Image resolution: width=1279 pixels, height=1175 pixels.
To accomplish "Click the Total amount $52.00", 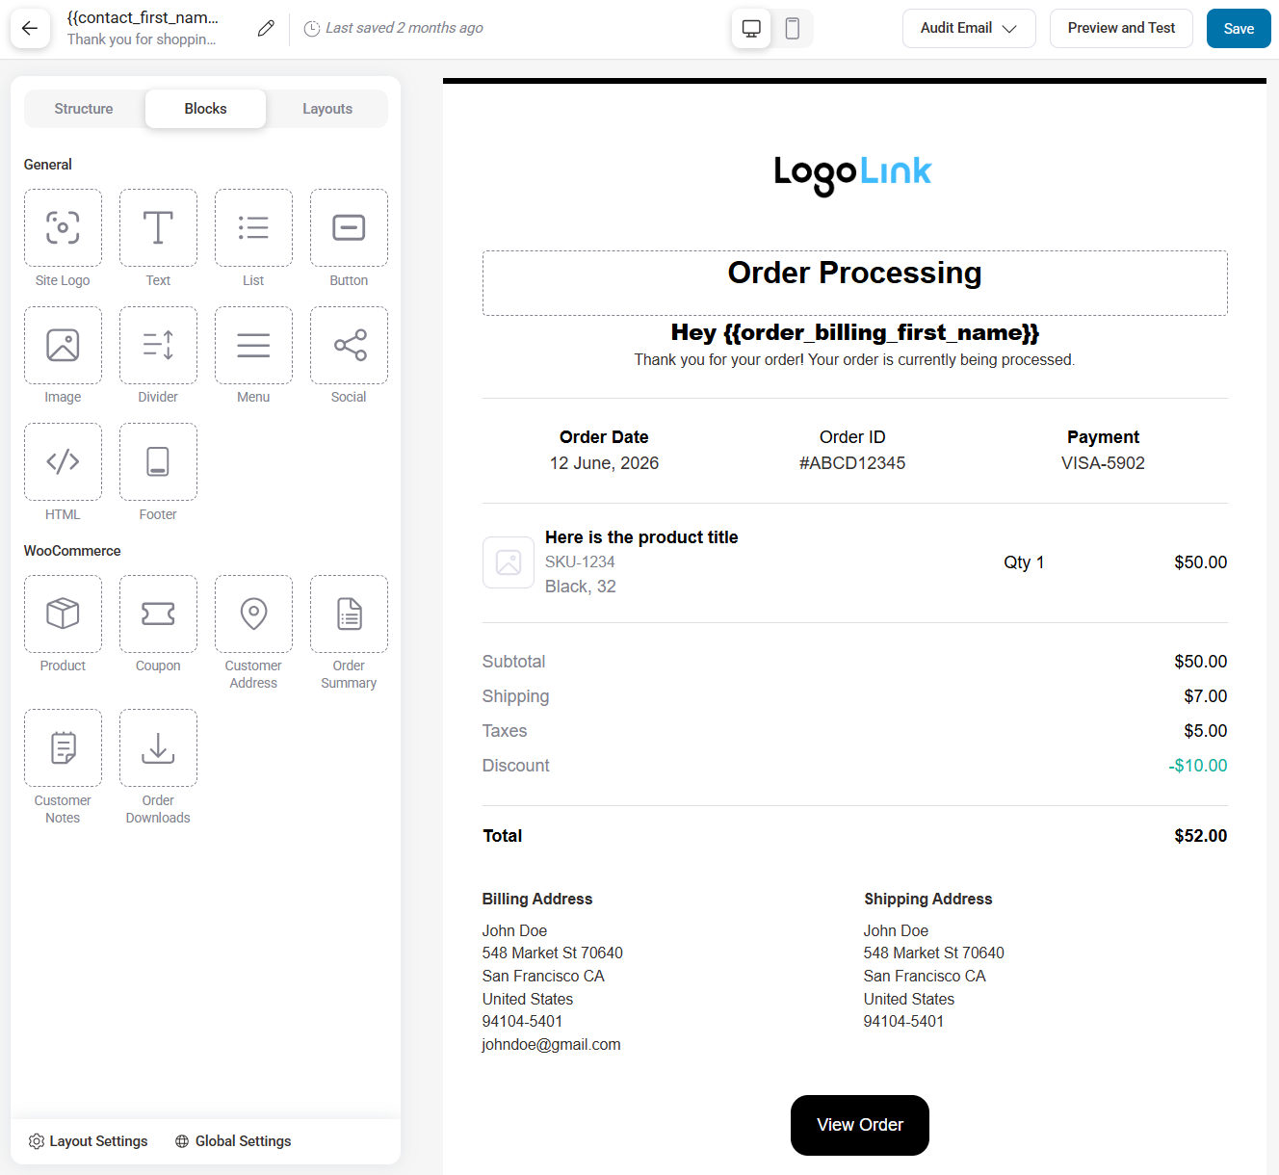I will pos(1200,836).
